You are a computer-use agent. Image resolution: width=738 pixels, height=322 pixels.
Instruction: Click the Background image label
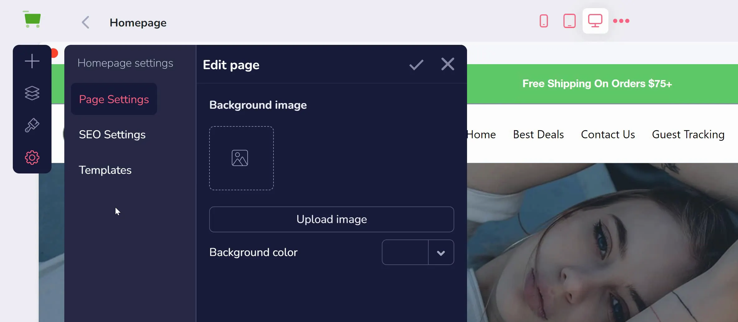point(258,105)
